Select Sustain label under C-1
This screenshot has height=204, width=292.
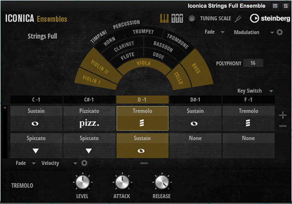(x=36, y=111)
